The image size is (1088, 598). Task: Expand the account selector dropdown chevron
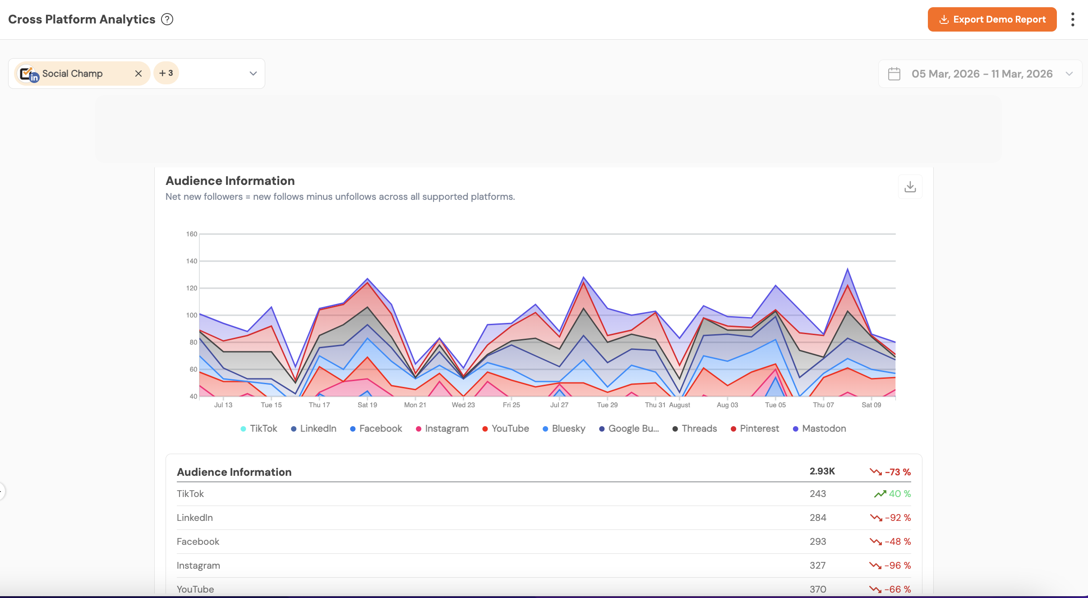coord(253,74)
